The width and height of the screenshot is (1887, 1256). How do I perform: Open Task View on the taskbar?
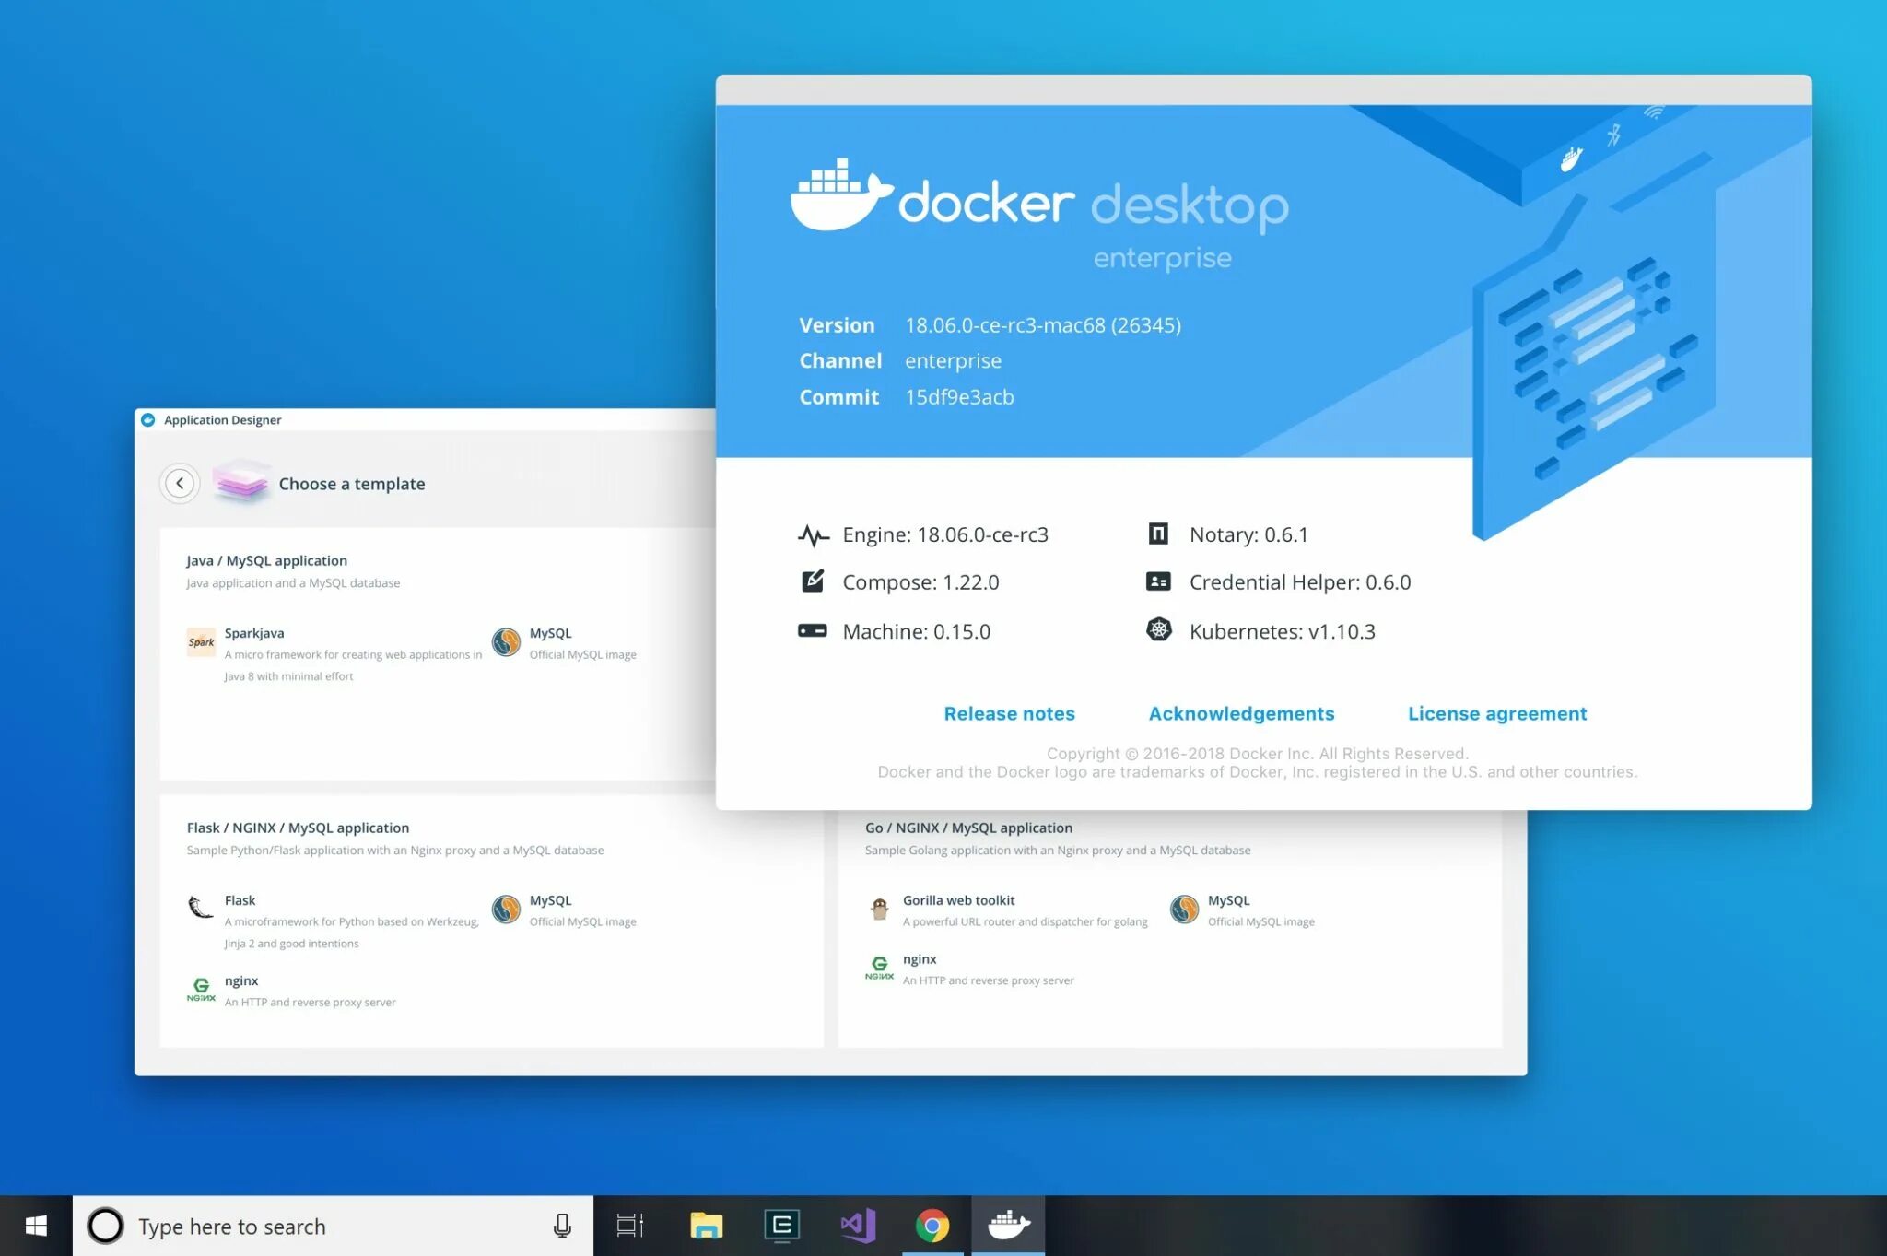point(630,1226)
